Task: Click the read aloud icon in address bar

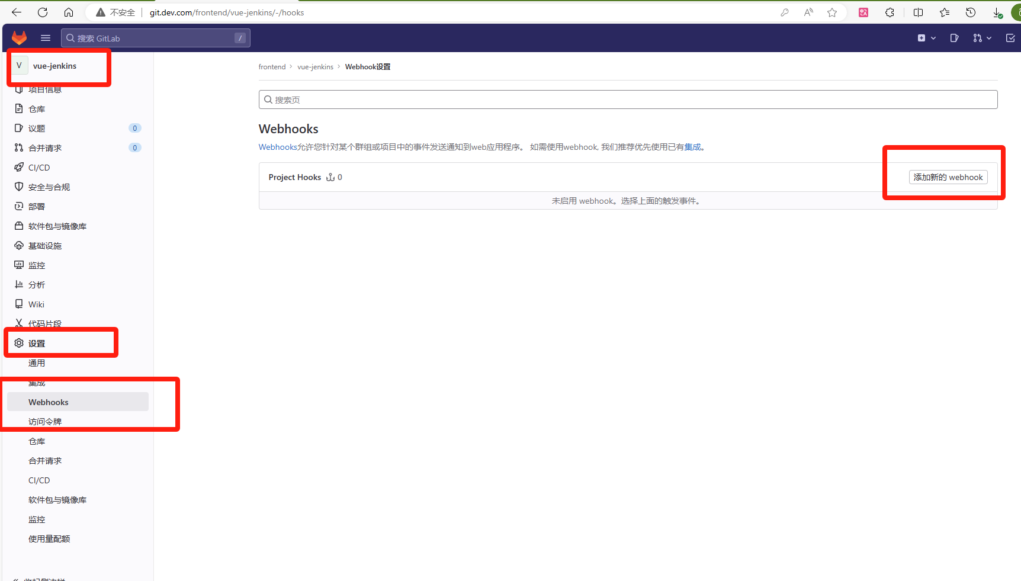Action: (808, 12)
